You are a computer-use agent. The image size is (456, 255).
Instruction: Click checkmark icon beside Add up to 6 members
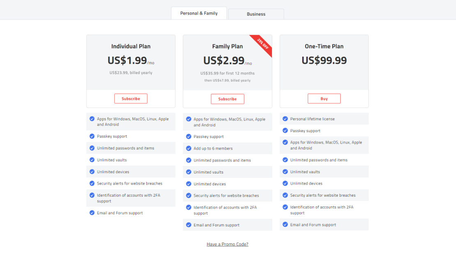(189, 148)
